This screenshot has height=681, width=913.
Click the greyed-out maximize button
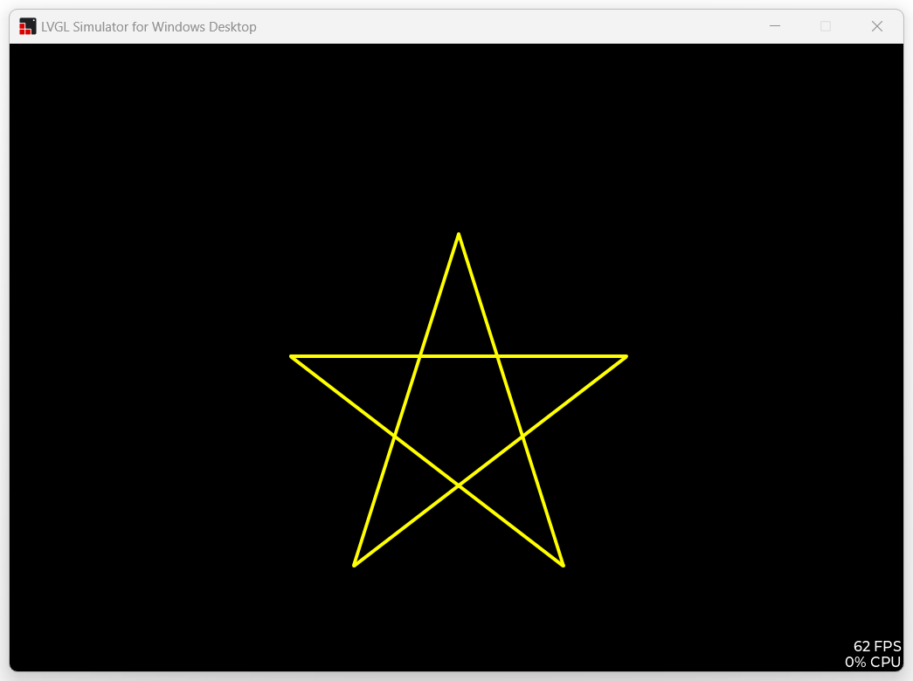[x=826, y=26]
